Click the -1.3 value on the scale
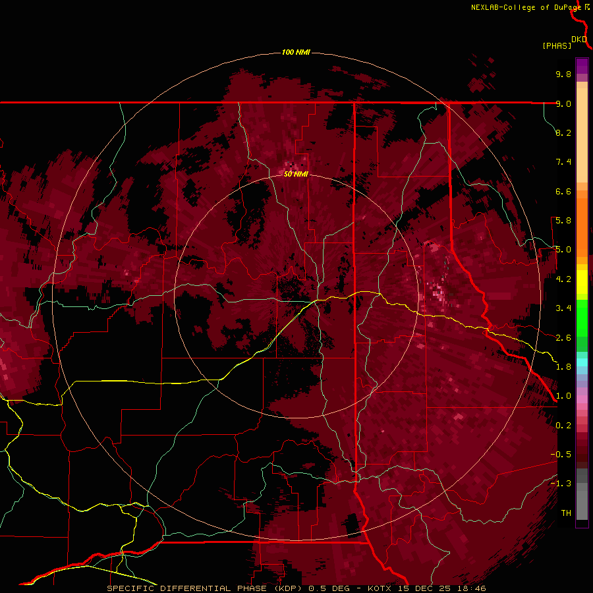 click(561, 484)
